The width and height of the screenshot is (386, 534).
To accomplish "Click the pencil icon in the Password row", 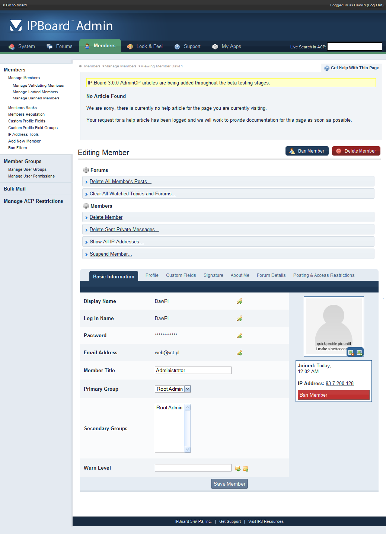I will click(239, 335).
